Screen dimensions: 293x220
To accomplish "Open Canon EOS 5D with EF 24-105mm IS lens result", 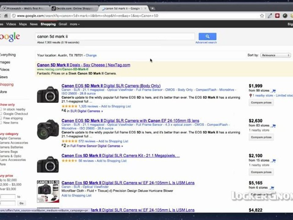I will tap(130, 121).
